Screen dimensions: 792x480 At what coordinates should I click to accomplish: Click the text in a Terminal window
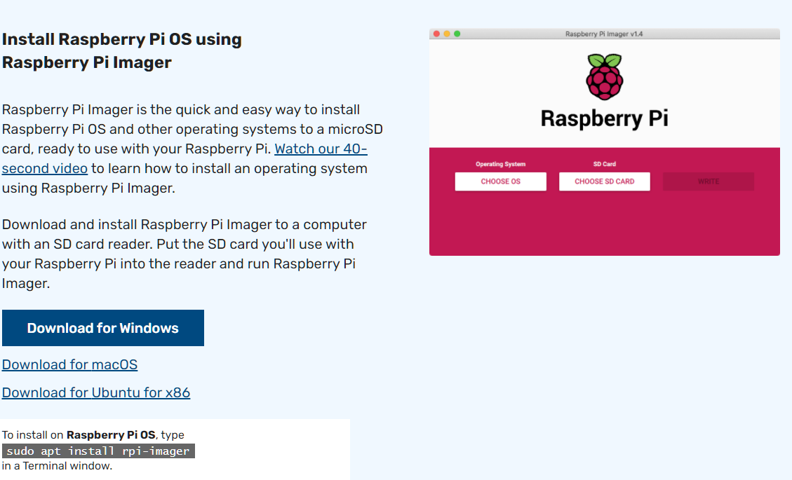click(57, 466)
